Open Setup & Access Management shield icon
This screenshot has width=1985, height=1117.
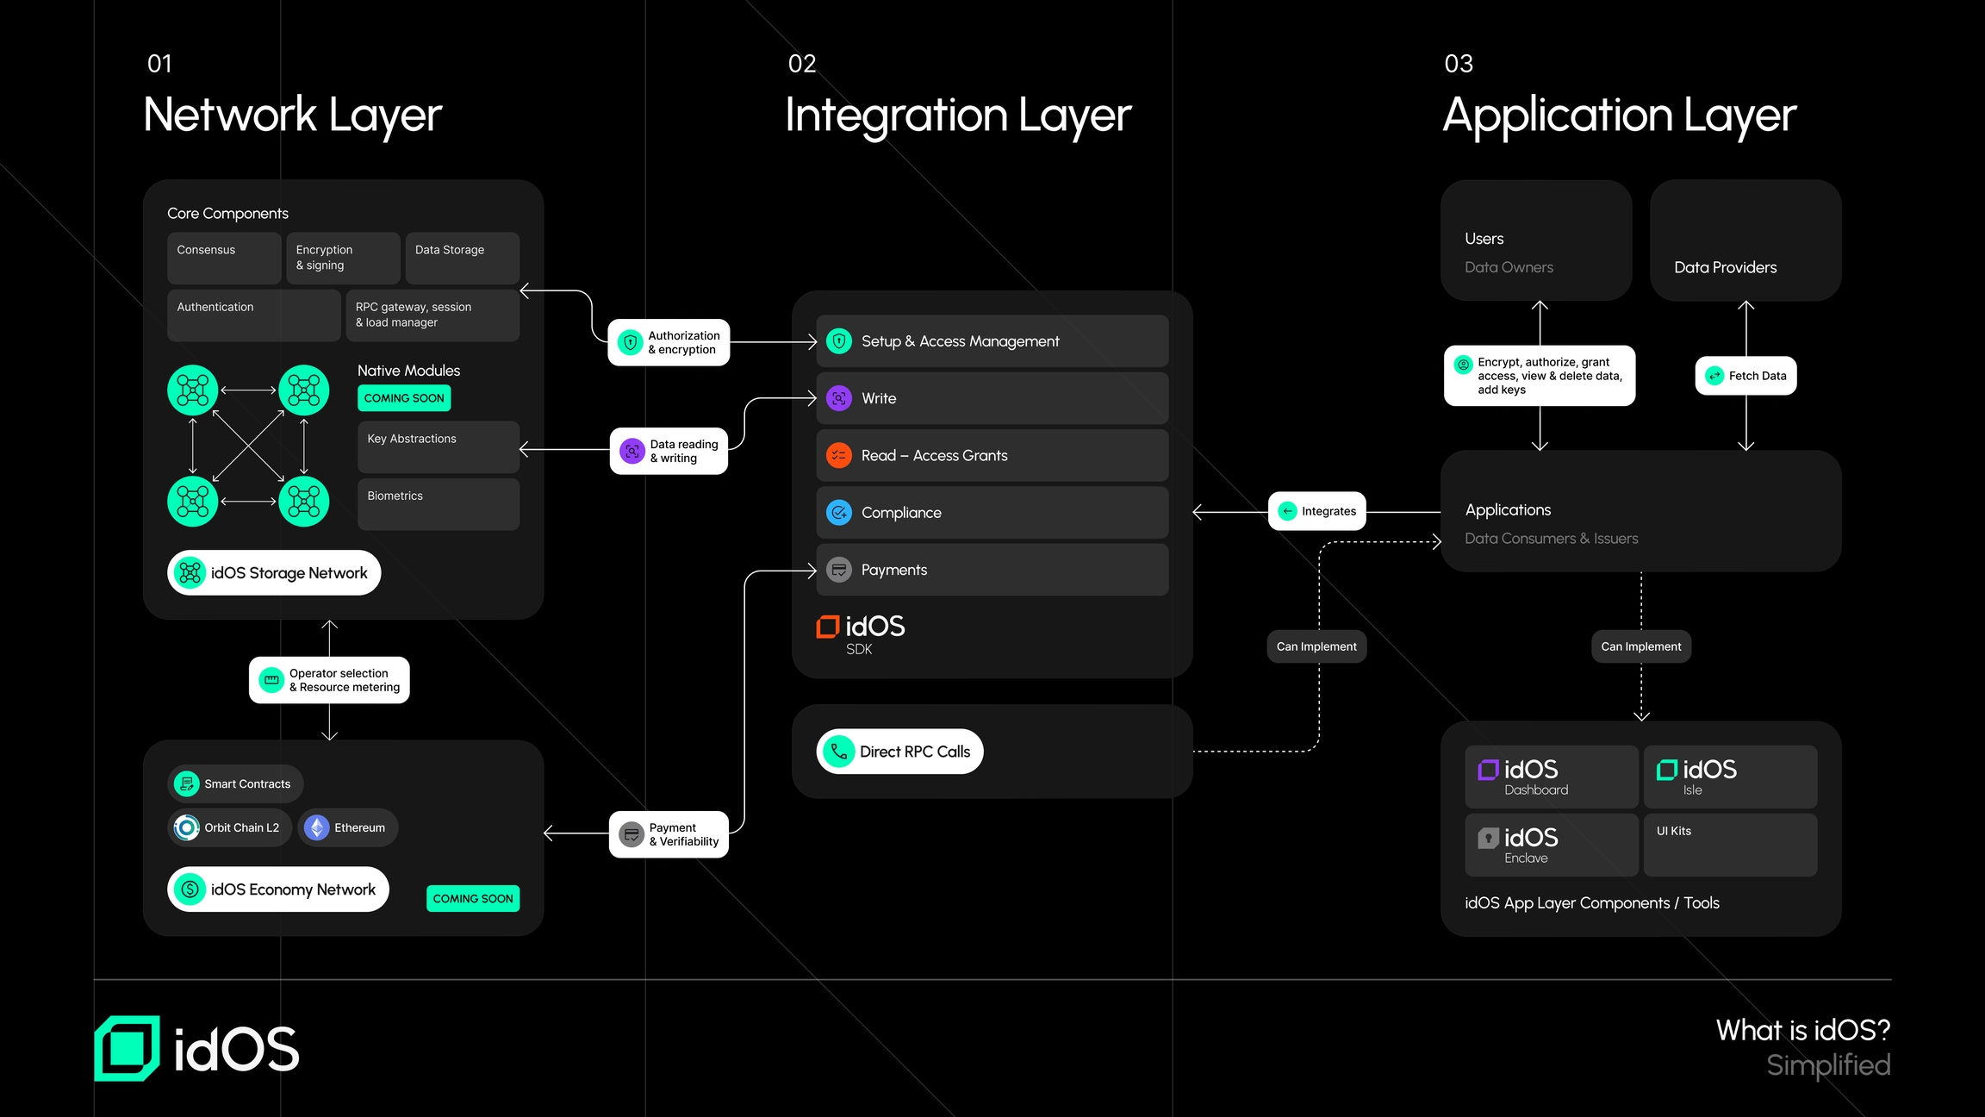click(837, 340)
